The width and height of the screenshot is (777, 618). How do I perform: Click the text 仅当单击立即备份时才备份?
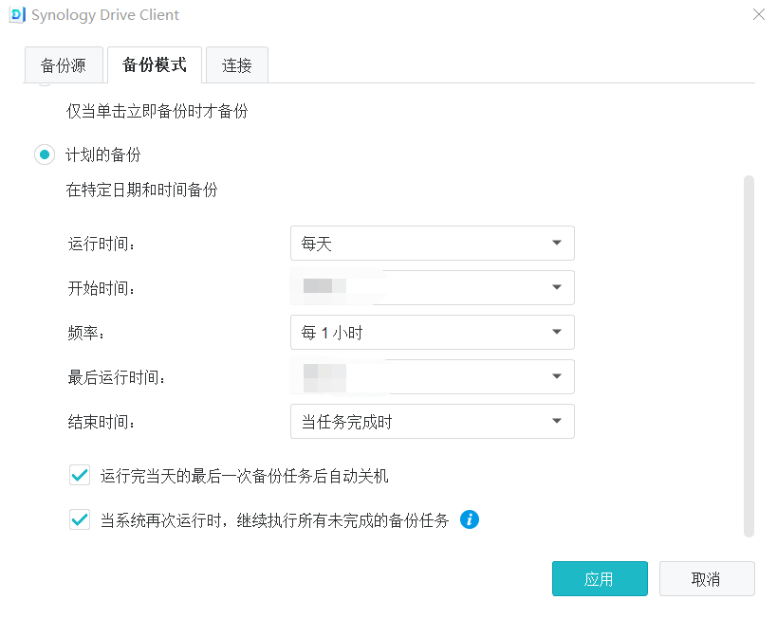(x=157, y=111)
